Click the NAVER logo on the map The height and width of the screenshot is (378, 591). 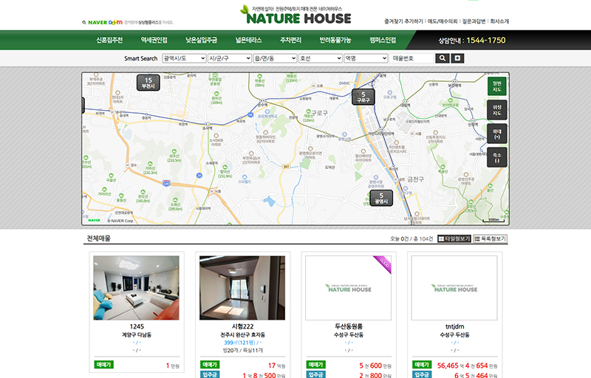[x=94, y=220]
